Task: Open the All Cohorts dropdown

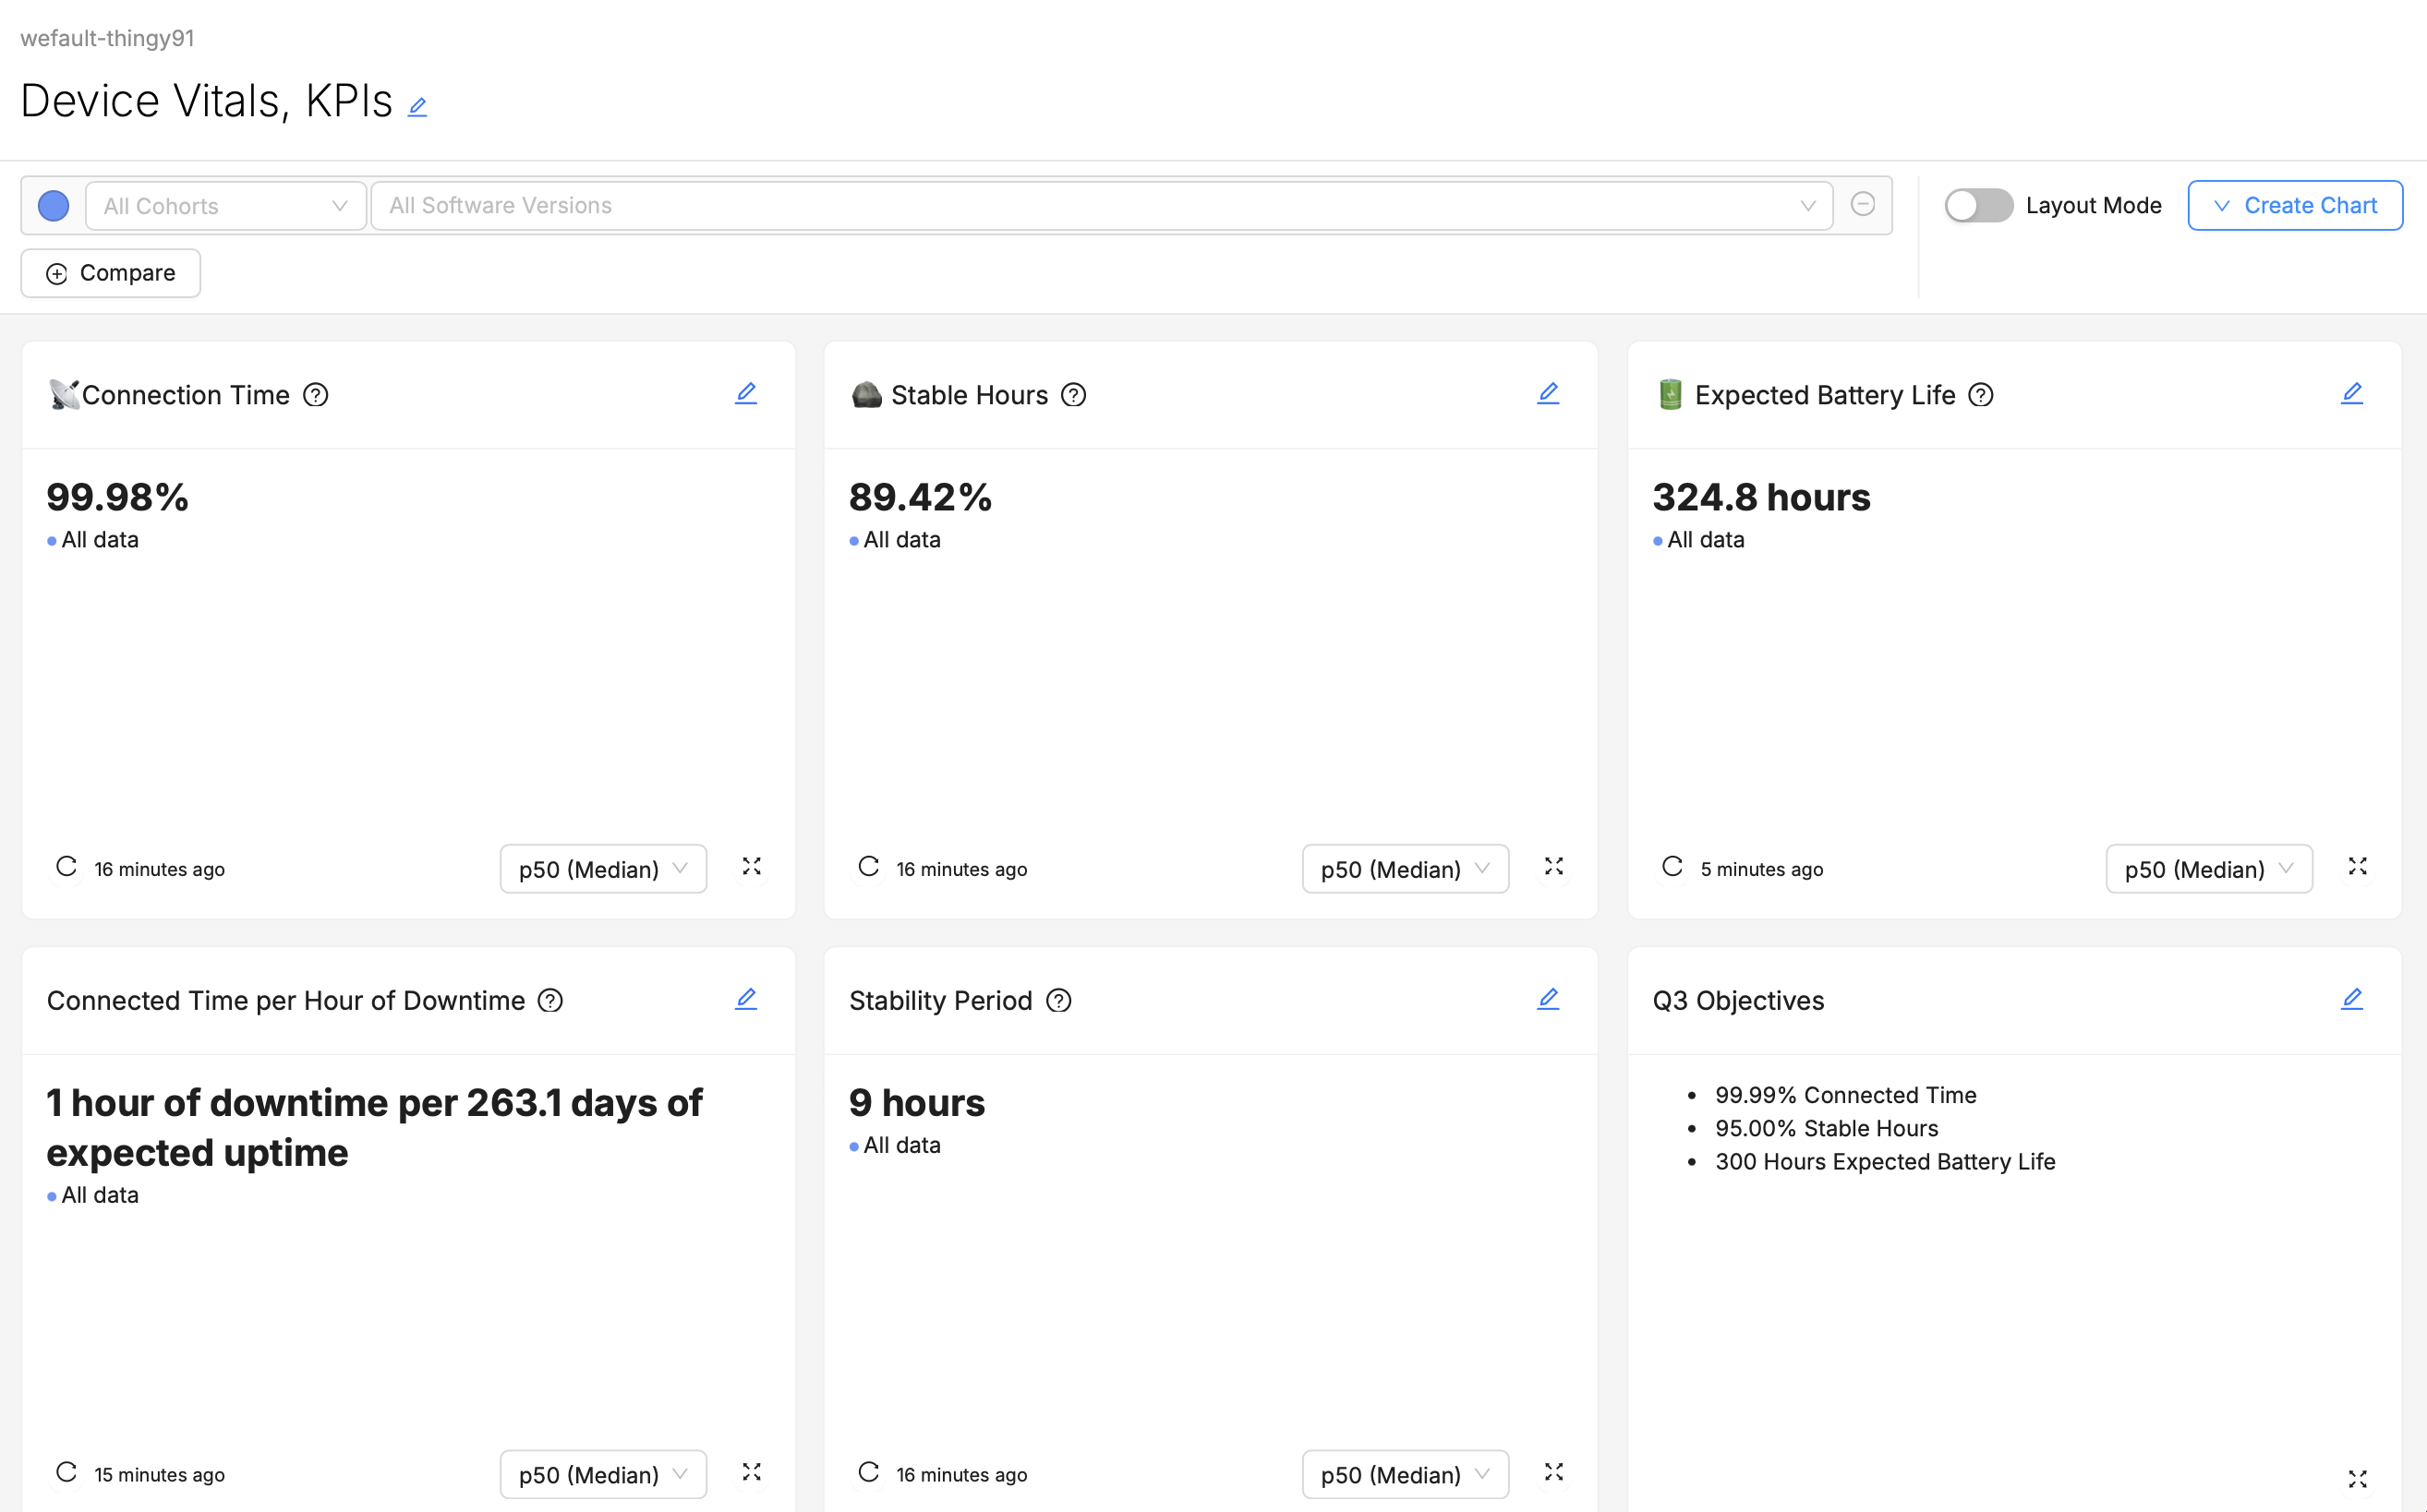Action: 225,205
